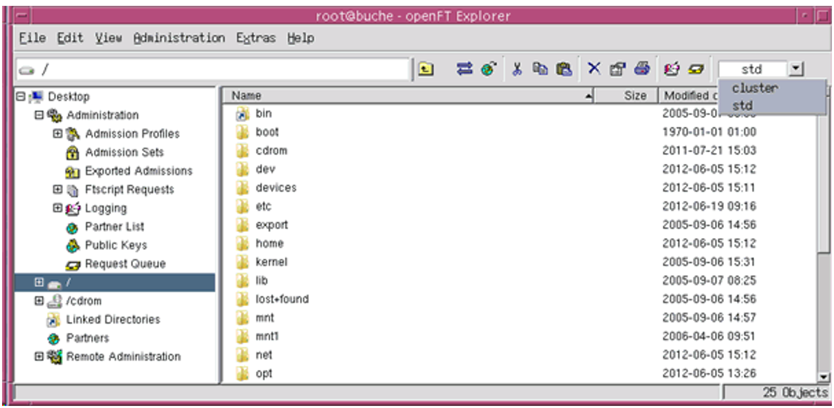The height and width of the screenshot is (408, 834).
Task: Click the paste clipboard icon
Action: point(564,68)
